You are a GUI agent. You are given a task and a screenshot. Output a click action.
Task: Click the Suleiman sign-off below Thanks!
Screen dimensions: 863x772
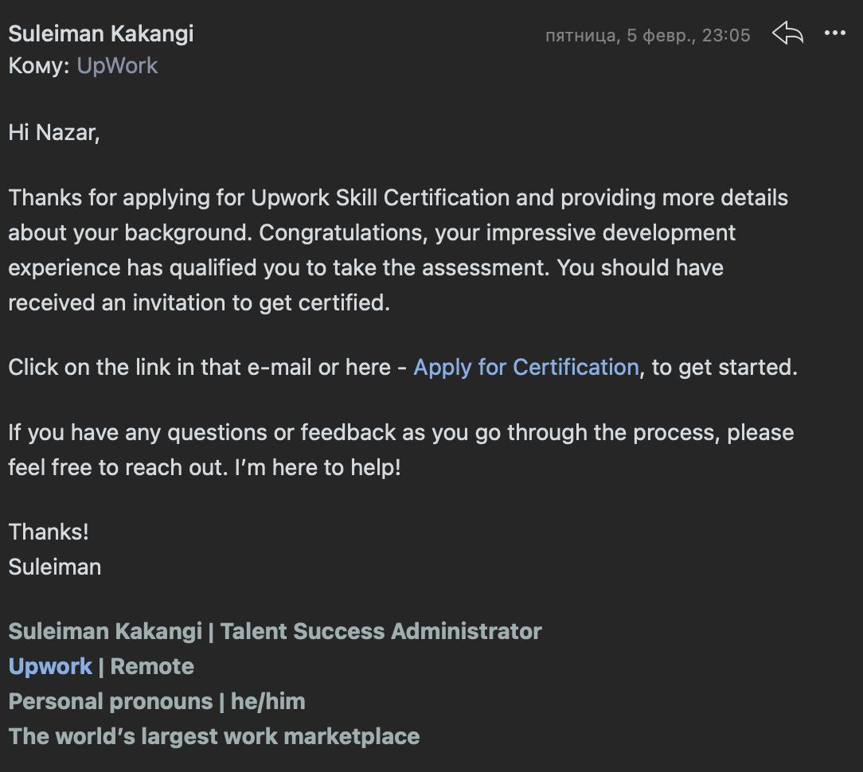54,567
